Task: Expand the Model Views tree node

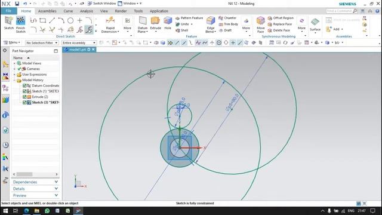Action: (x=14, y=63)
